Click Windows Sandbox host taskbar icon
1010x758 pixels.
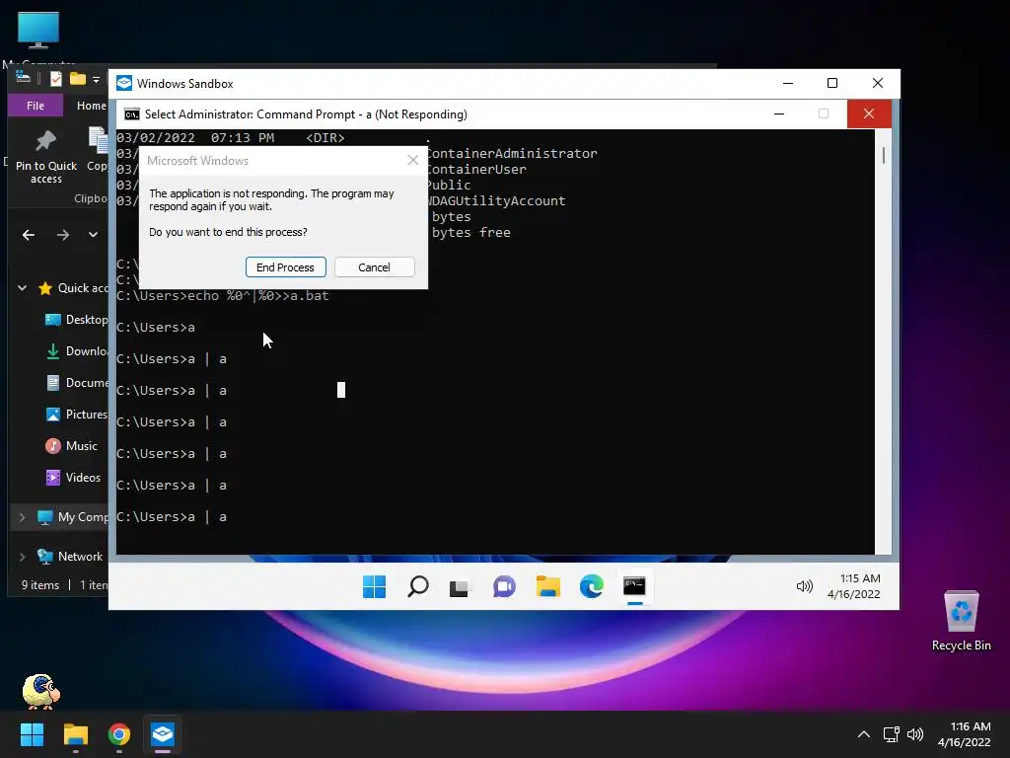tap(163, 734)
